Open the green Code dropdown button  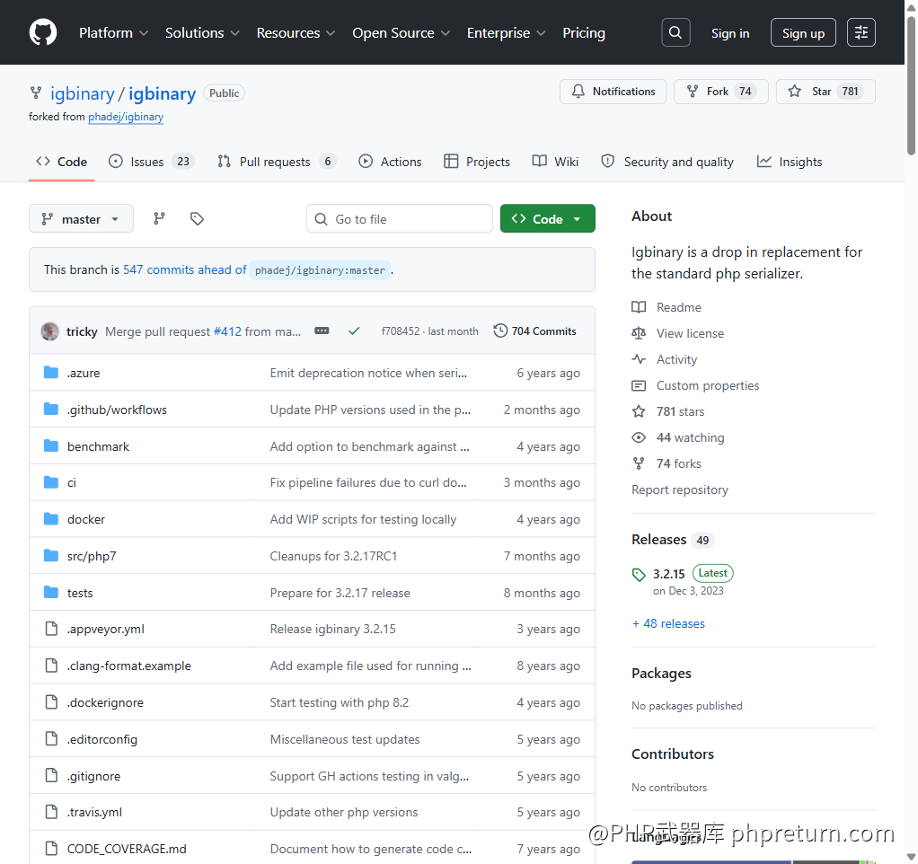pos(547,219)
